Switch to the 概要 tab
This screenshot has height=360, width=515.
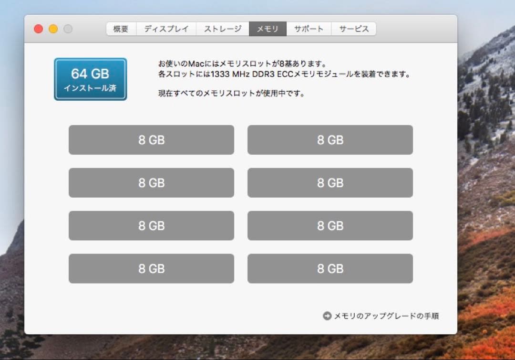point(120,29)
